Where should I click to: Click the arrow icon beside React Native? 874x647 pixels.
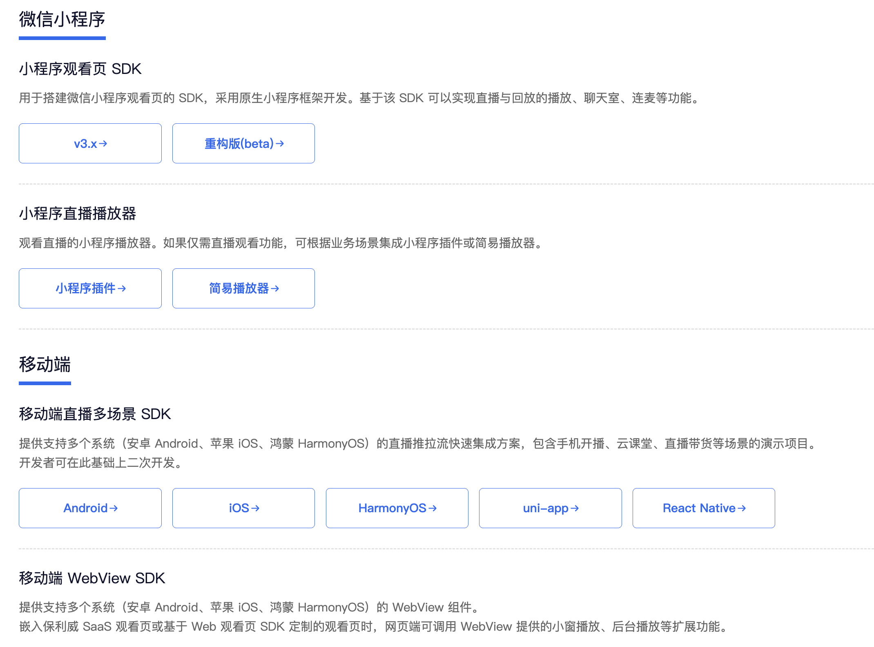point(742,509)
